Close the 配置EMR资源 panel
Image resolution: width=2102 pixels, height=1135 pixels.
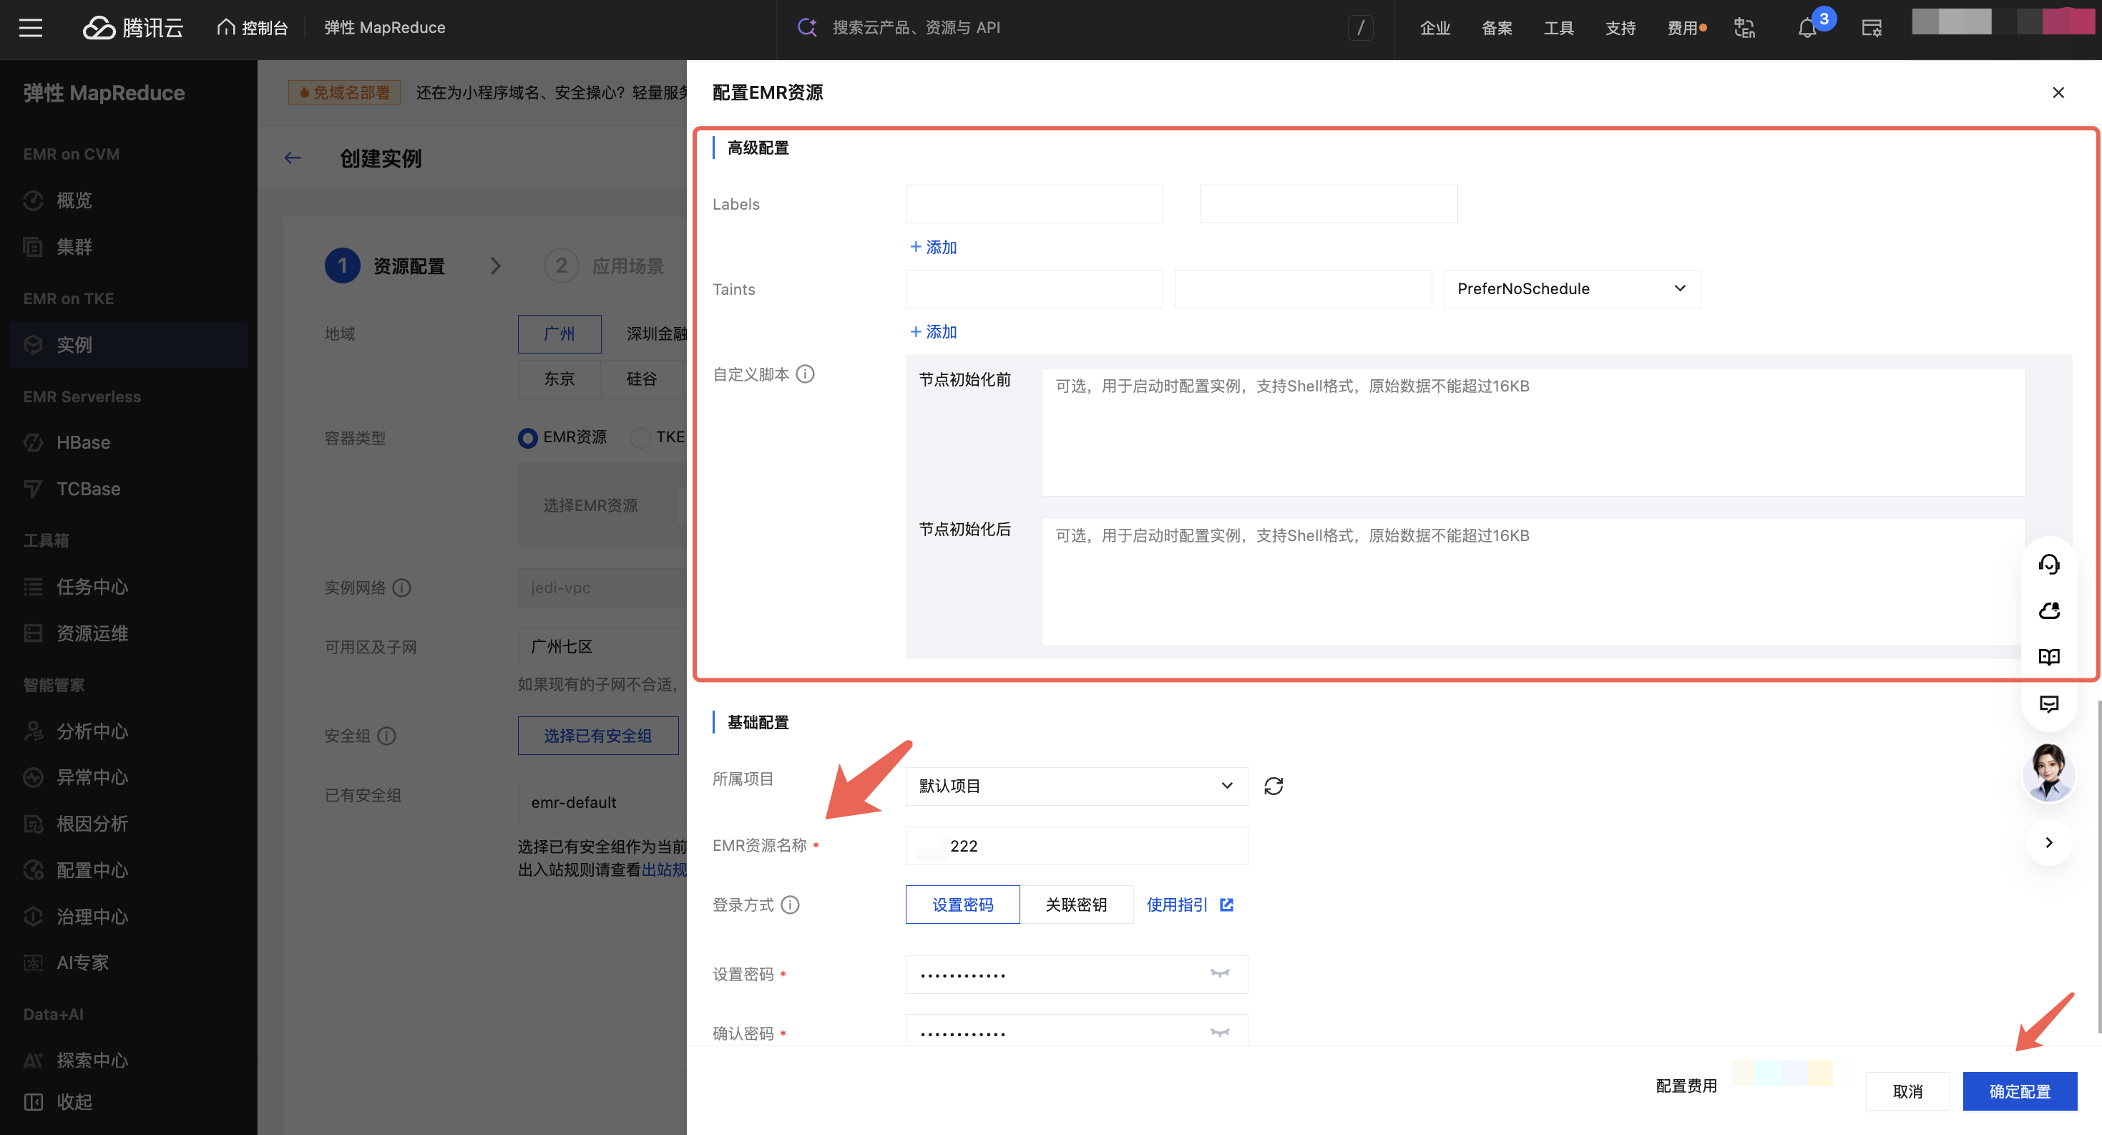coord(2058,92)
